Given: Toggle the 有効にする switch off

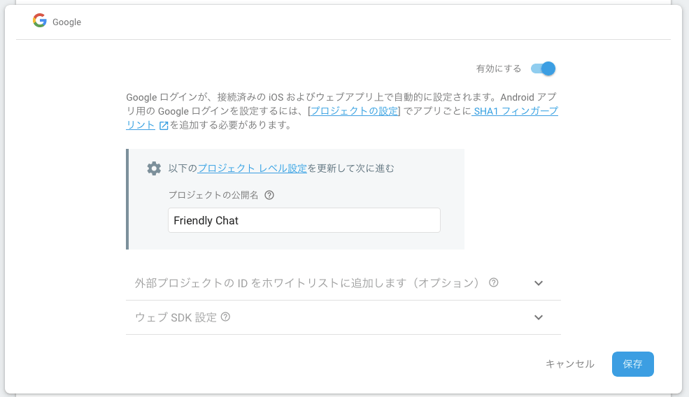Looking at the screenshot, I should (x=543, y=68).
